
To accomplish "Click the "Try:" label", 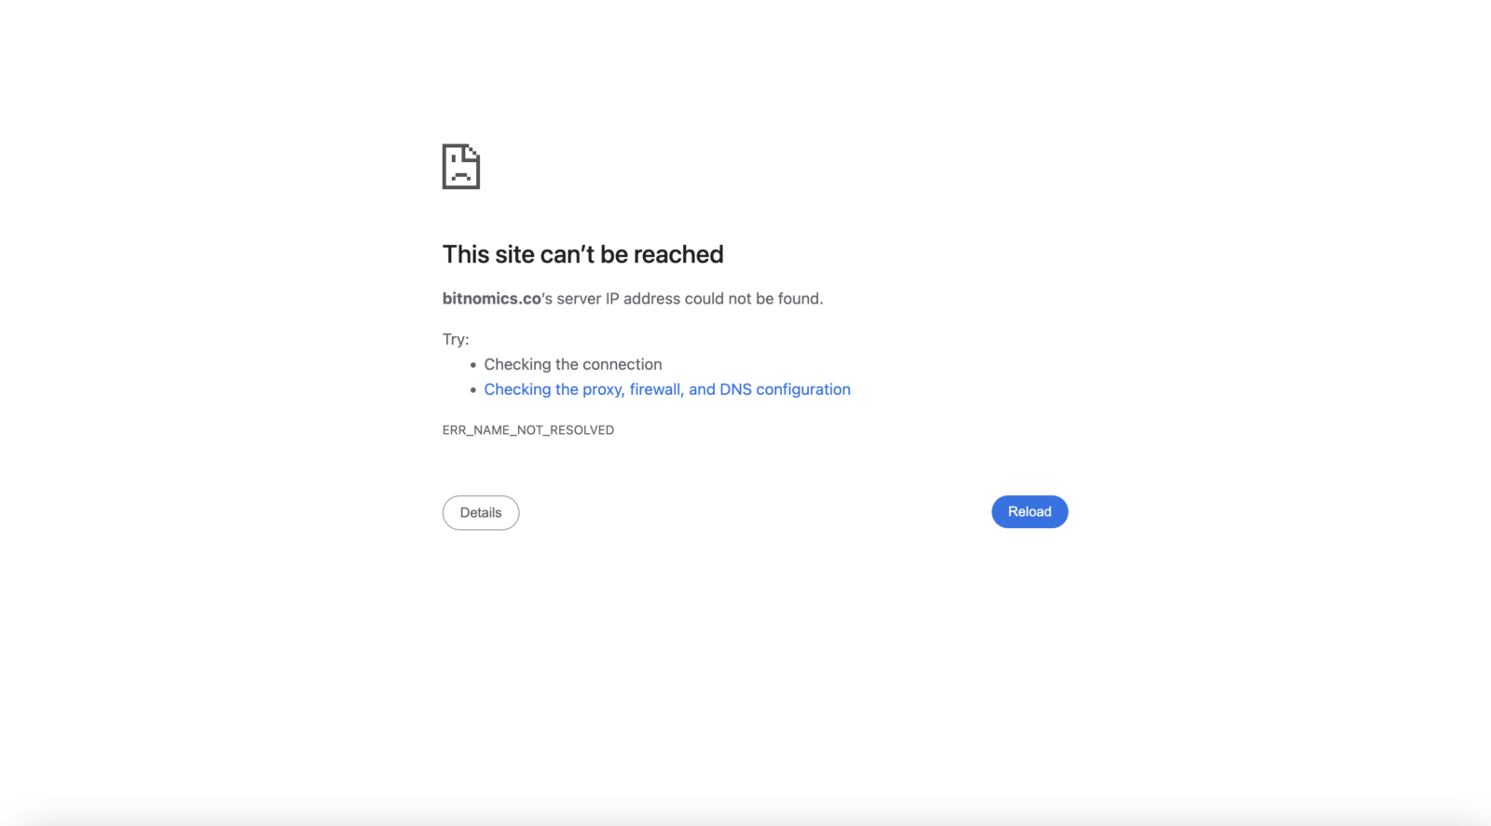I will tap(456, 339).
